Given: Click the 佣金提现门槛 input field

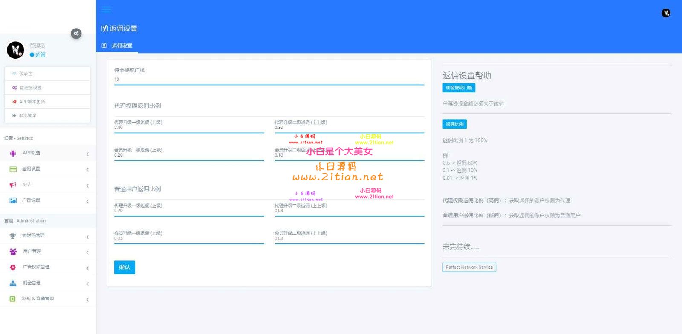Looking at the screenshot, I should pos(269,80).
